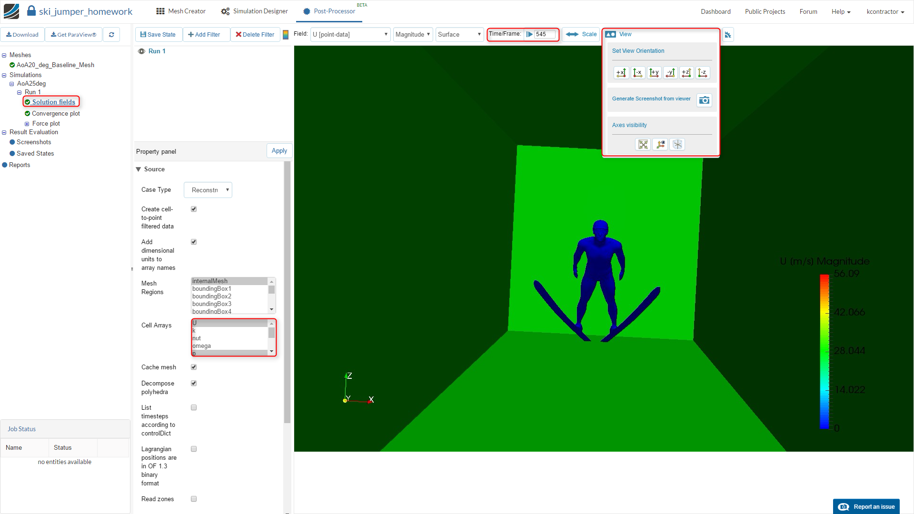This screenshot has width=914, height=514.
Task: Click the camera screenshot icon
Action: tap(704, 100)
